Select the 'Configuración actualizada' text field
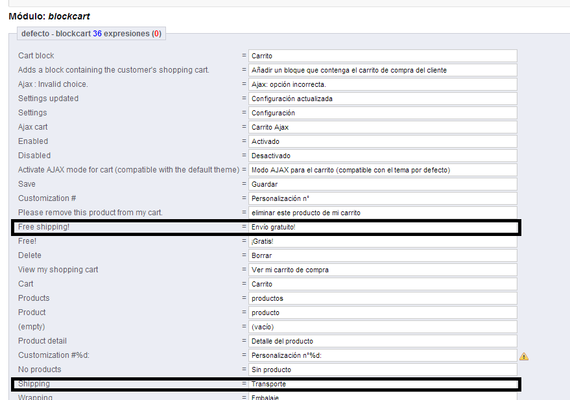570x400 pixels. tap(383, 99)
